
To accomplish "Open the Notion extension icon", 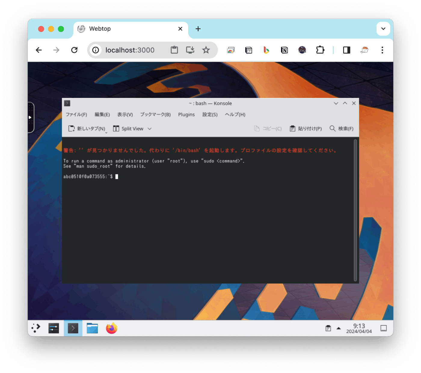I will pos(284,50).
